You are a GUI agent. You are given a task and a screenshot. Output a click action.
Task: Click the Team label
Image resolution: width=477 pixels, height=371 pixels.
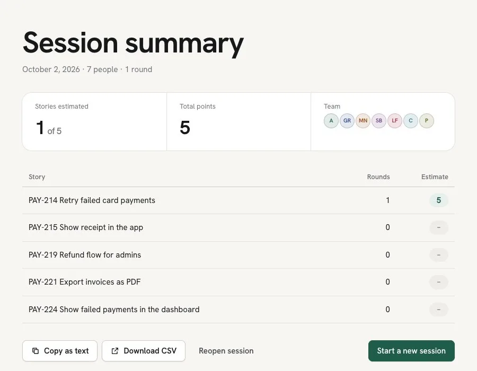pyautogui.click(x=332, y=107)
